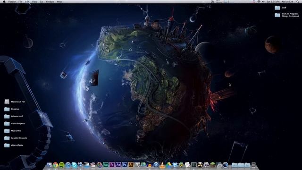
Task: Launch VLC cone icon in the Dock
Action: point(162,165)
